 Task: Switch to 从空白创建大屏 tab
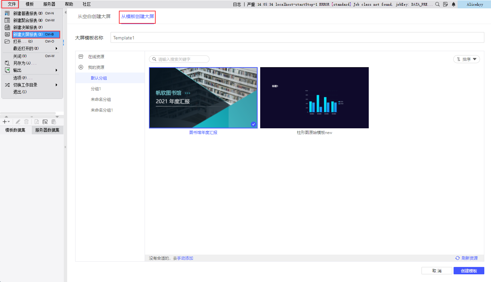click(x=94, y=16)
